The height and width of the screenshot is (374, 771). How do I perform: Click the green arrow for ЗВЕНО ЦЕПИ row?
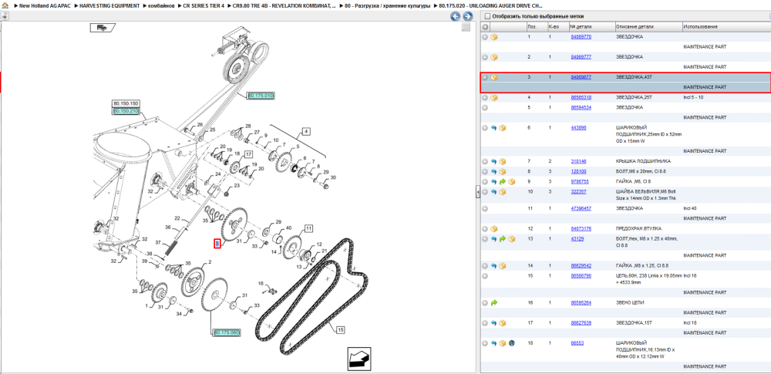[x=493, y=302]
